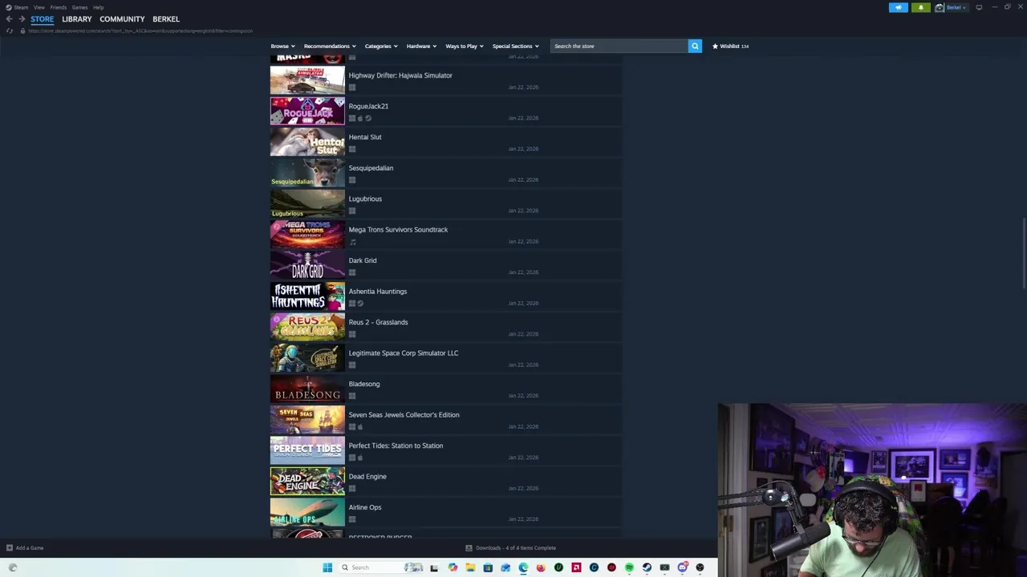Open Lugubrious game title
The image size is (1027, 577).
(x=365, y=199)
